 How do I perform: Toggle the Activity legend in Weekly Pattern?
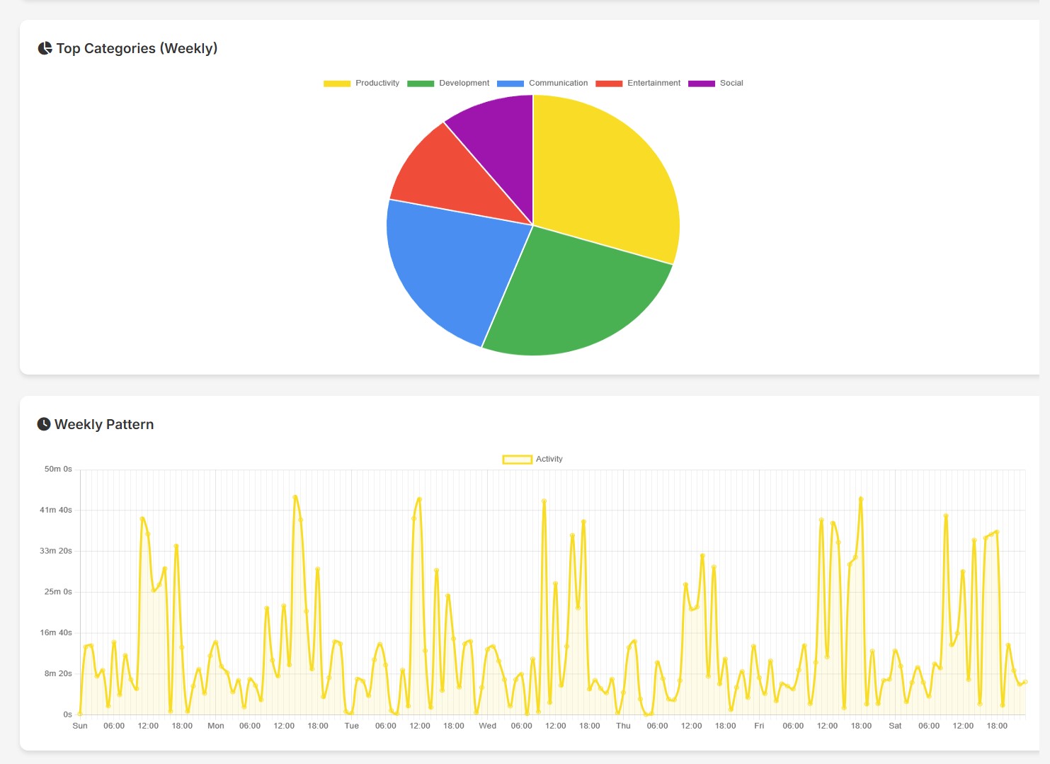click(x=532, y=459)
